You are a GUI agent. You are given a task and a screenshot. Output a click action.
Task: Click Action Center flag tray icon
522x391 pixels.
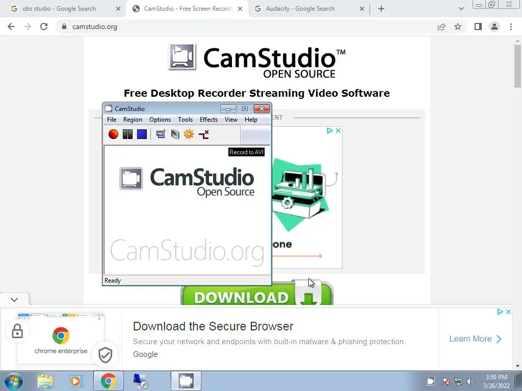point(446,381)
